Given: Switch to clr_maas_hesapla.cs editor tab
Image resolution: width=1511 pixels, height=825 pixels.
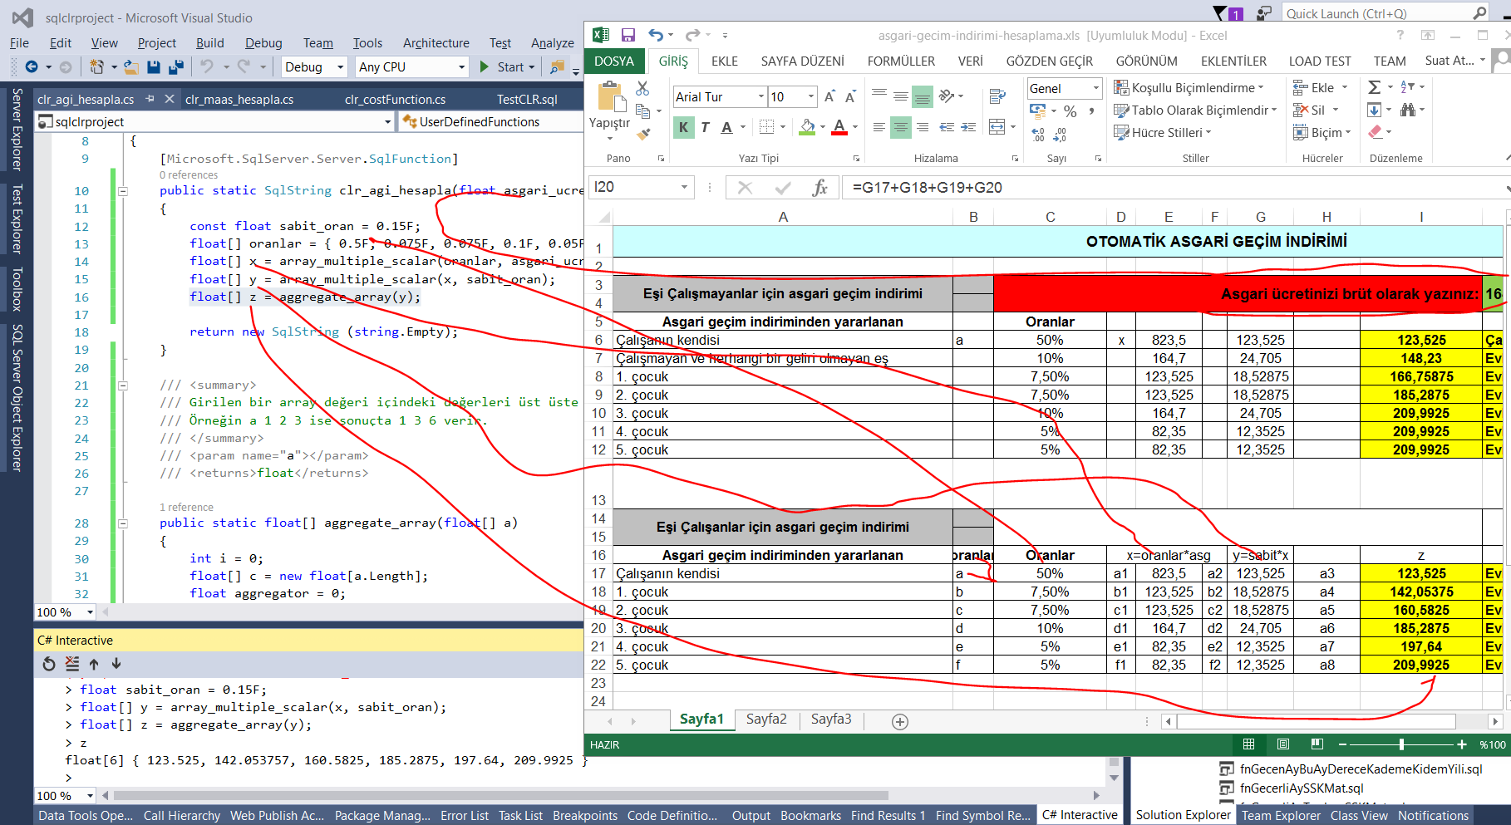Looking at the screenshot, I should (x=239, y=99).
